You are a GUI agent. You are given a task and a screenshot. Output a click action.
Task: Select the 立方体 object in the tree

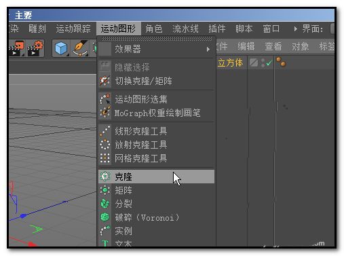[x=230, y=62]
